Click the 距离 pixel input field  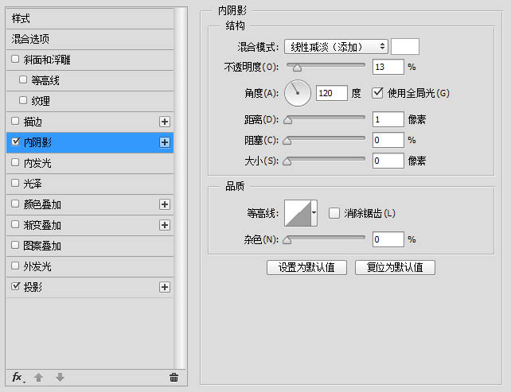[388, 119]
